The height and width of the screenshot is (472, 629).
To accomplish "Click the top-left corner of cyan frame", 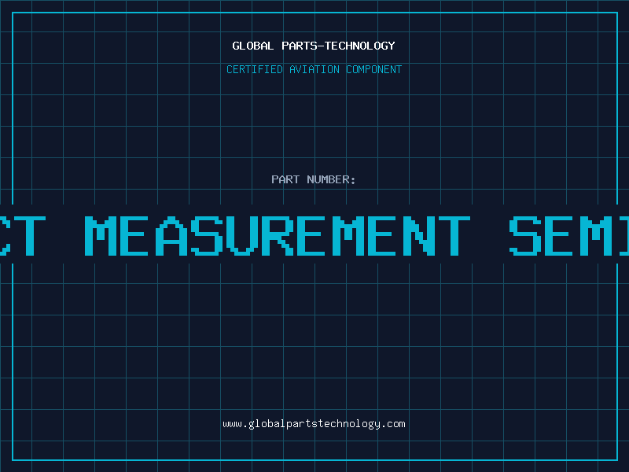I will [13, 13].
